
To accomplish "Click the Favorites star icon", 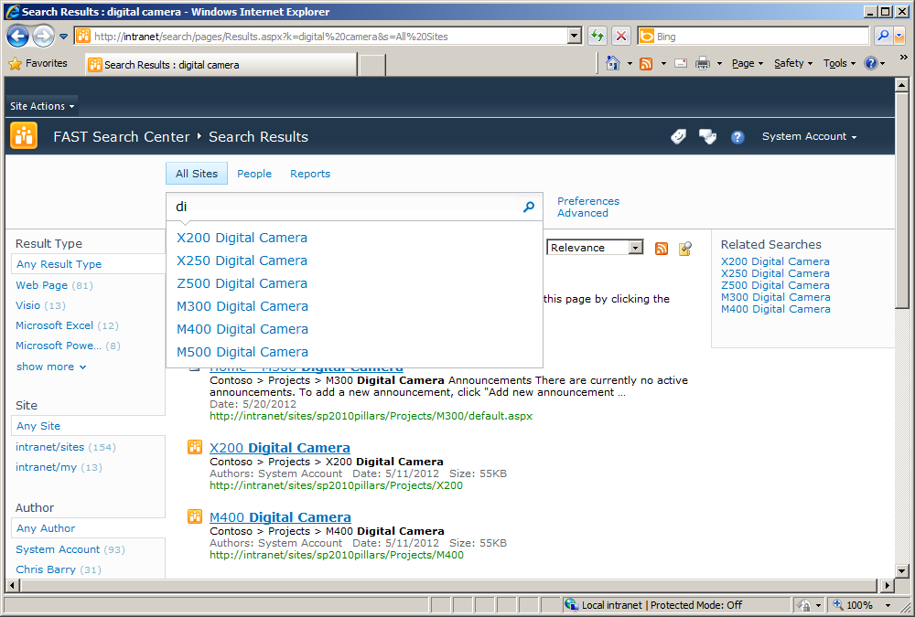I will [16, 64].
